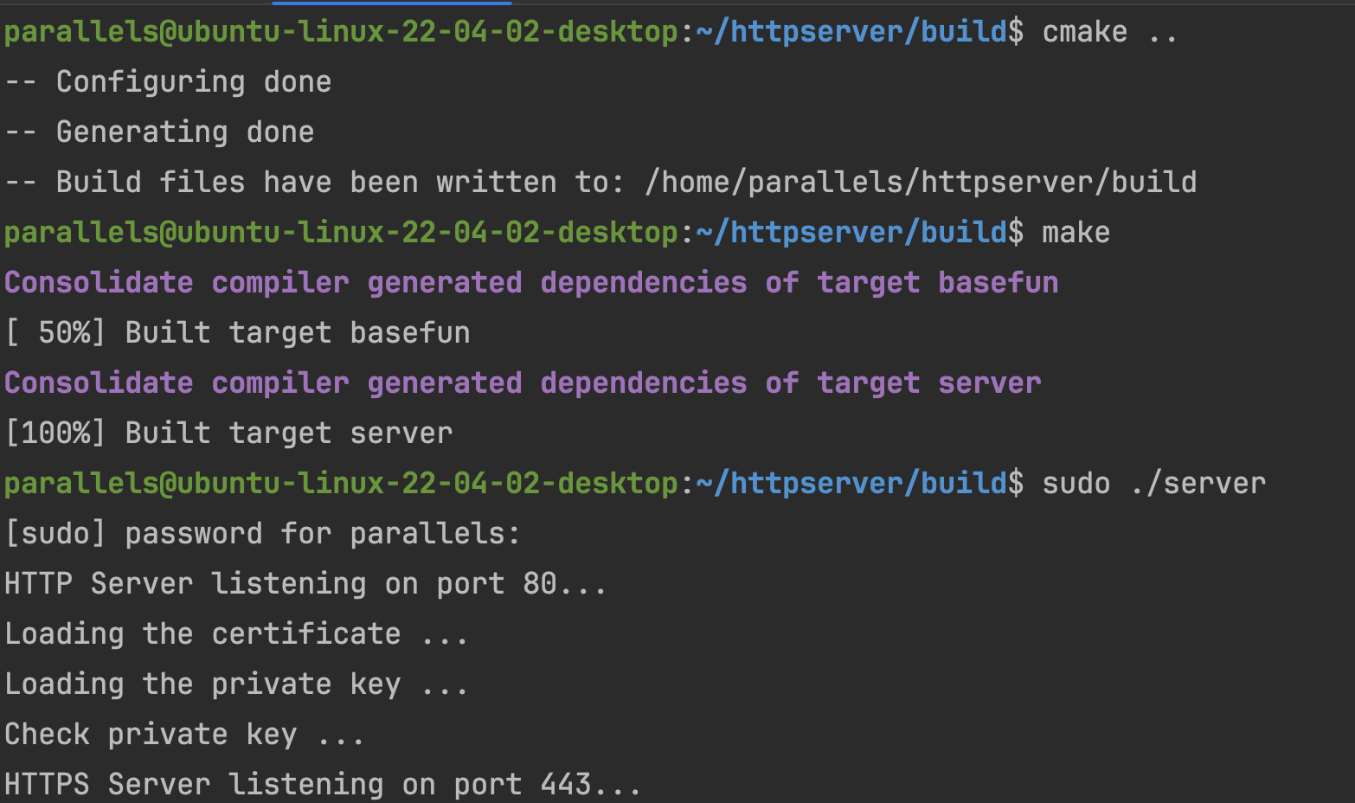Select the Loading the certificate line
Viewport: 1355px width, 803px height.
click(x=236, y=633)
